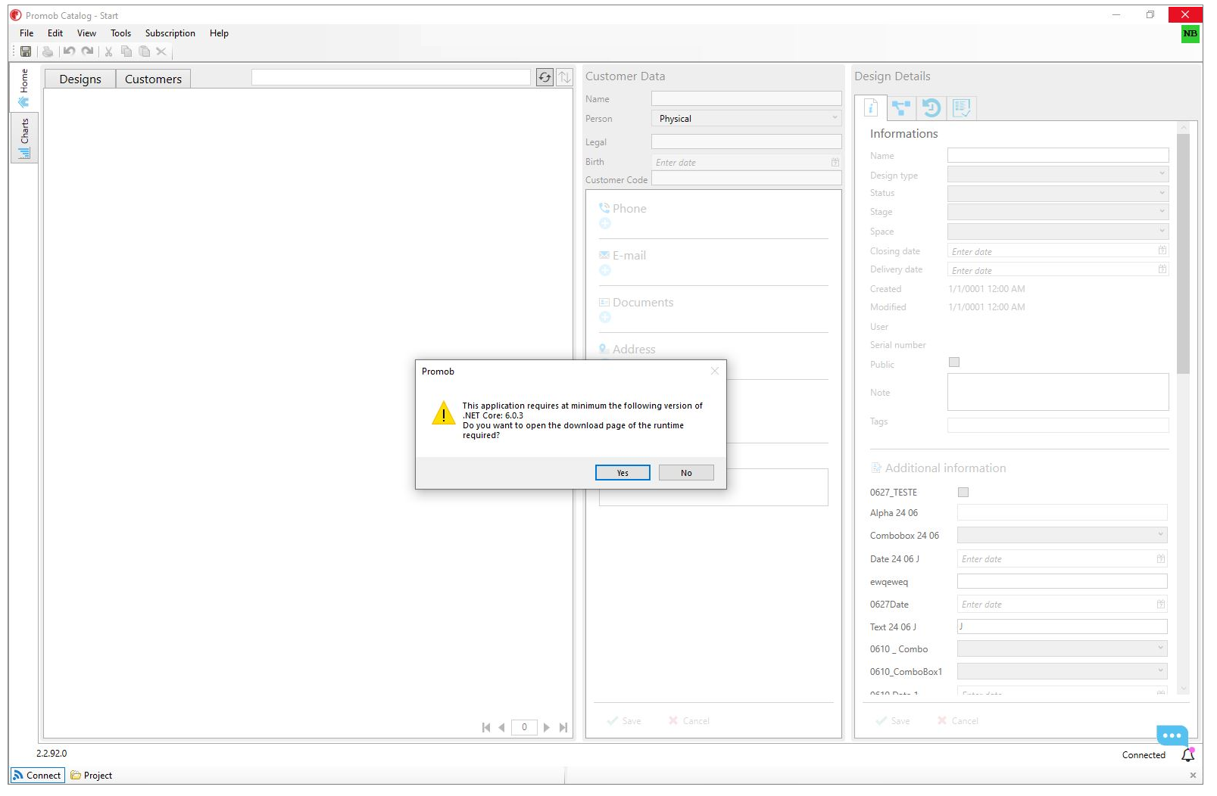Click the Copy icon in the toolbar

tap(126, 51)
